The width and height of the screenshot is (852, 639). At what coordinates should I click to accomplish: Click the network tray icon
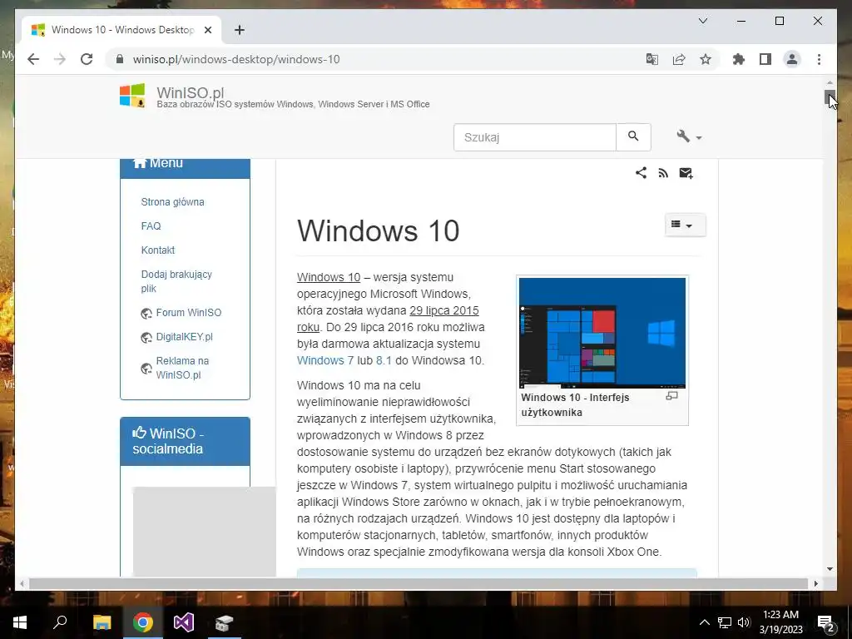[725, 622]
